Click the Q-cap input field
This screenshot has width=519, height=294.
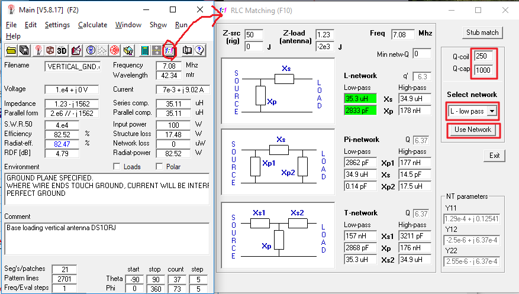pos(483,70)
